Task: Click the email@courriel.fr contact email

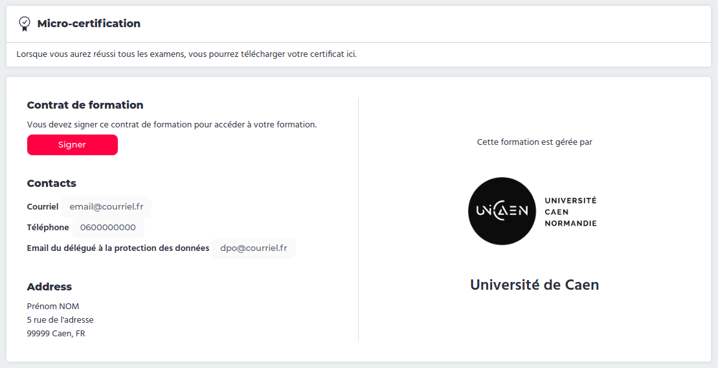Action: (x=106, y=206)
